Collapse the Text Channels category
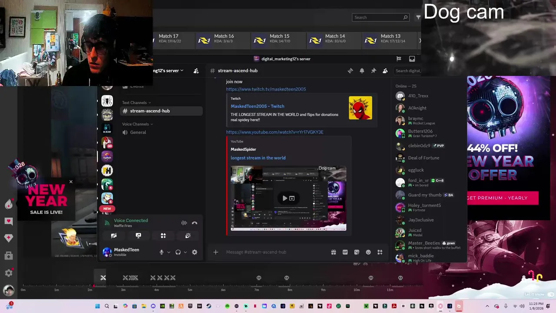Image resolution: width=556 pixels, height=313 pixels. (136, 103)
